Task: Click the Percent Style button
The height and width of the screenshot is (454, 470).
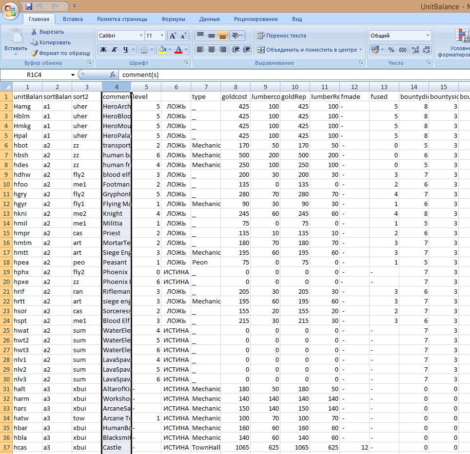Action: (x=391, y=50)
